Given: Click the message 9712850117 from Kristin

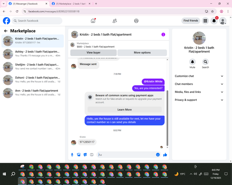Looking at the screenshot, I should [87, 142].
